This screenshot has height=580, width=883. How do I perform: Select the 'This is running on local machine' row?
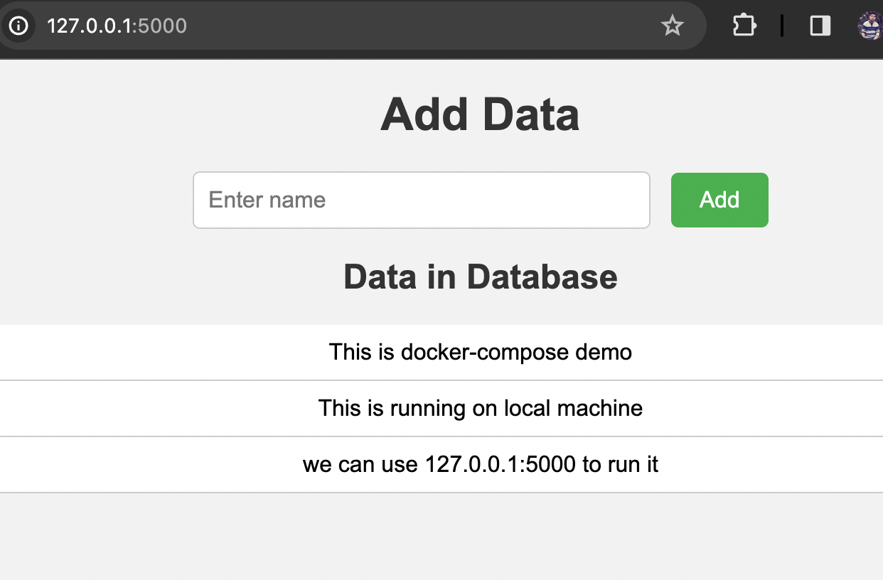coord(480,408)
